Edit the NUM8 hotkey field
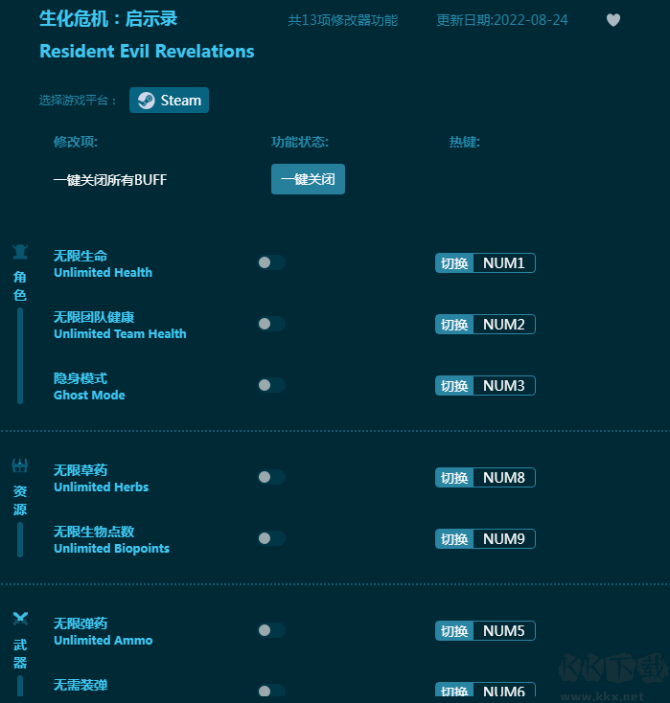Image resolution: width=670 pixels, height=703 pixels. 503,478
